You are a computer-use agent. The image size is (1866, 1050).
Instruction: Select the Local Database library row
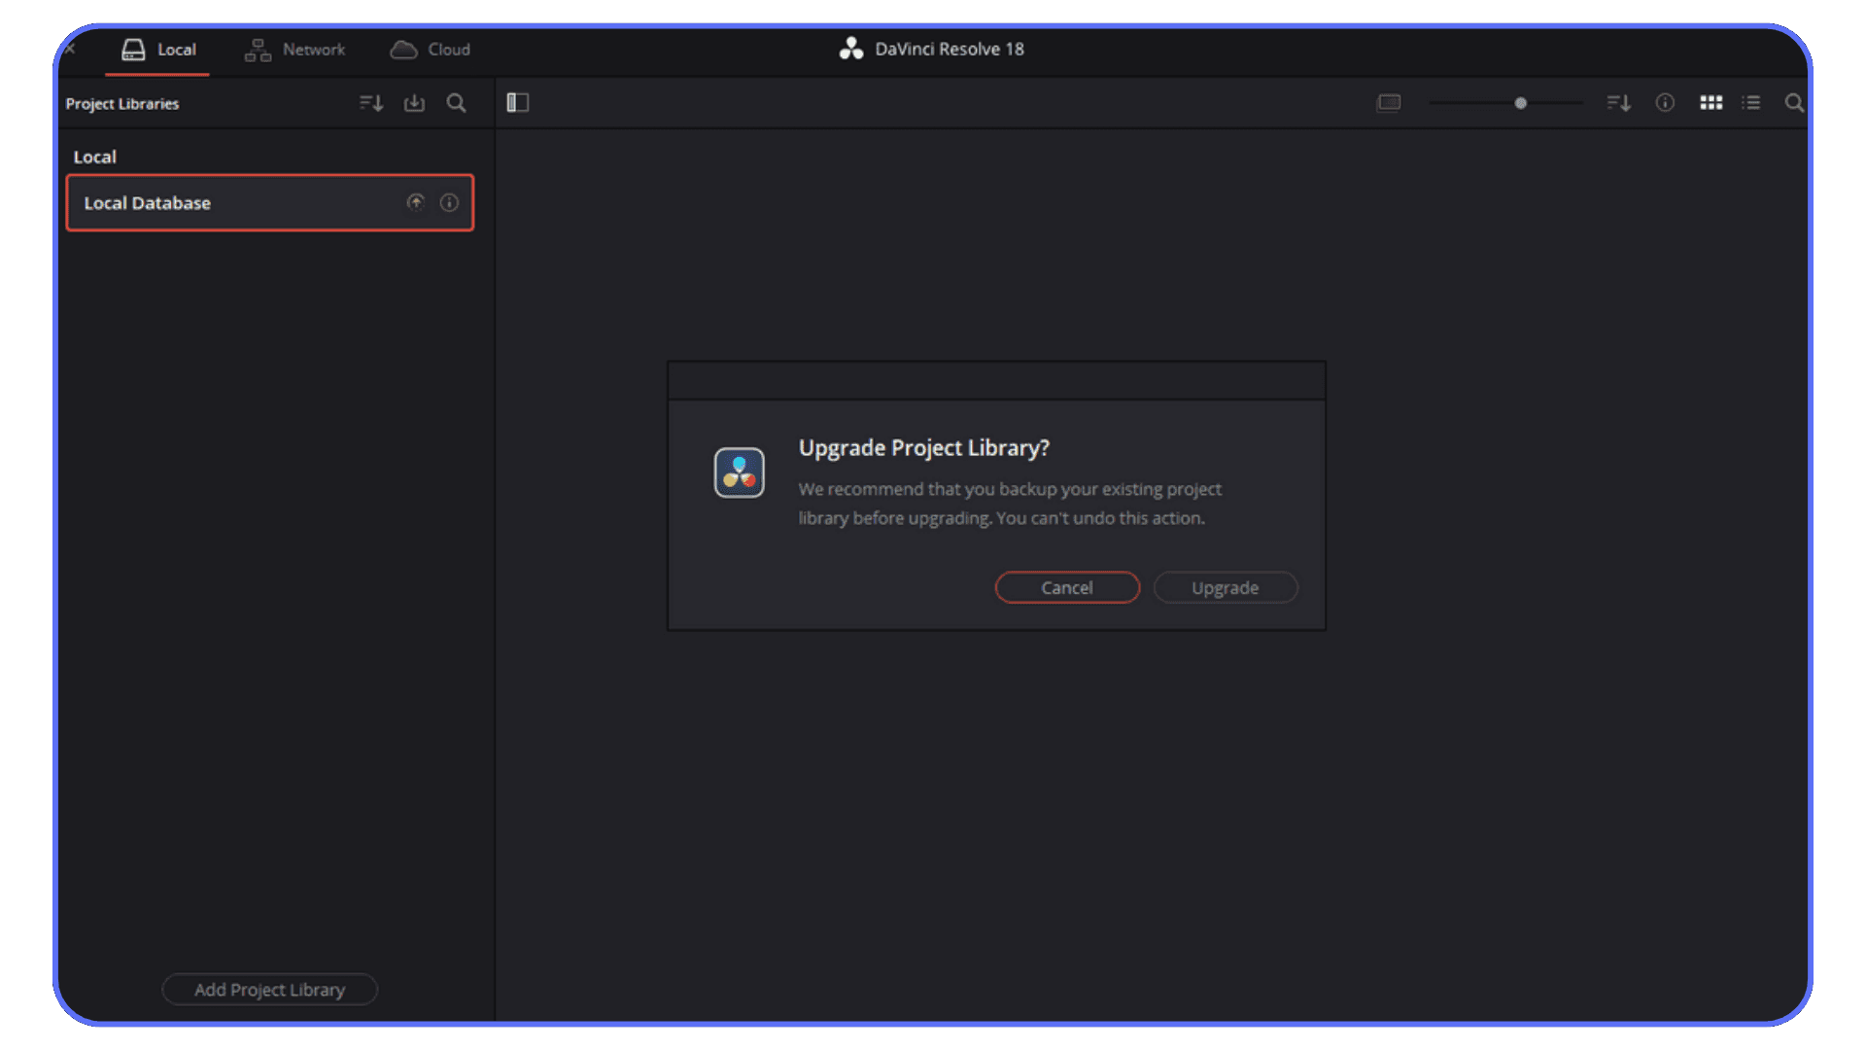270,203
